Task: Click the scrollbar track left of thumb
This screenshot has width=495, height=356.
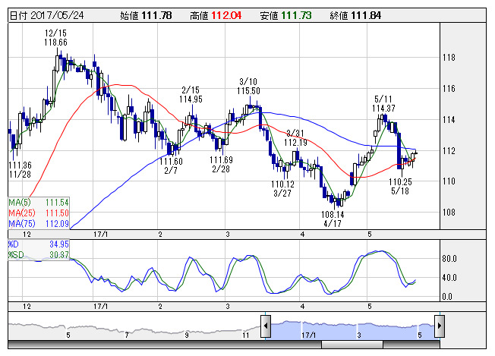Action: tap(165, 345)
